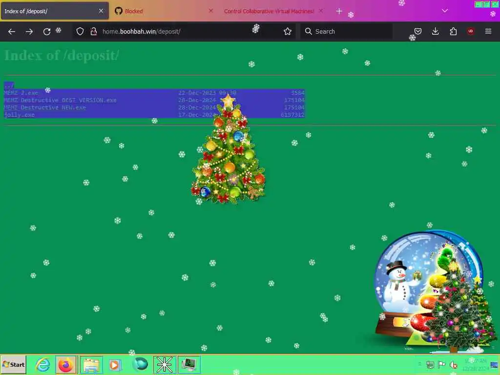Screen dimensions: 500x375
Task: Open the padlock site security info
Action: point(93,31)
